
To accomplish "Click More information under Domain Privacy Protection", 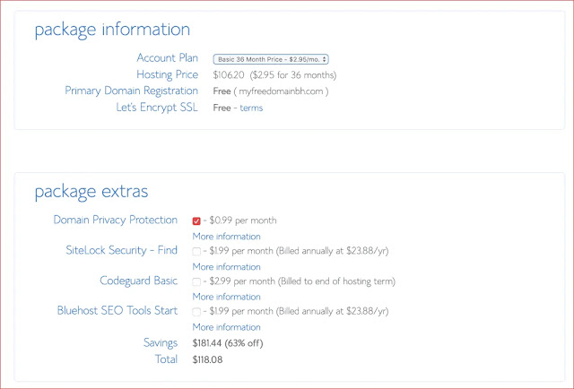I will tap(227, 237).
